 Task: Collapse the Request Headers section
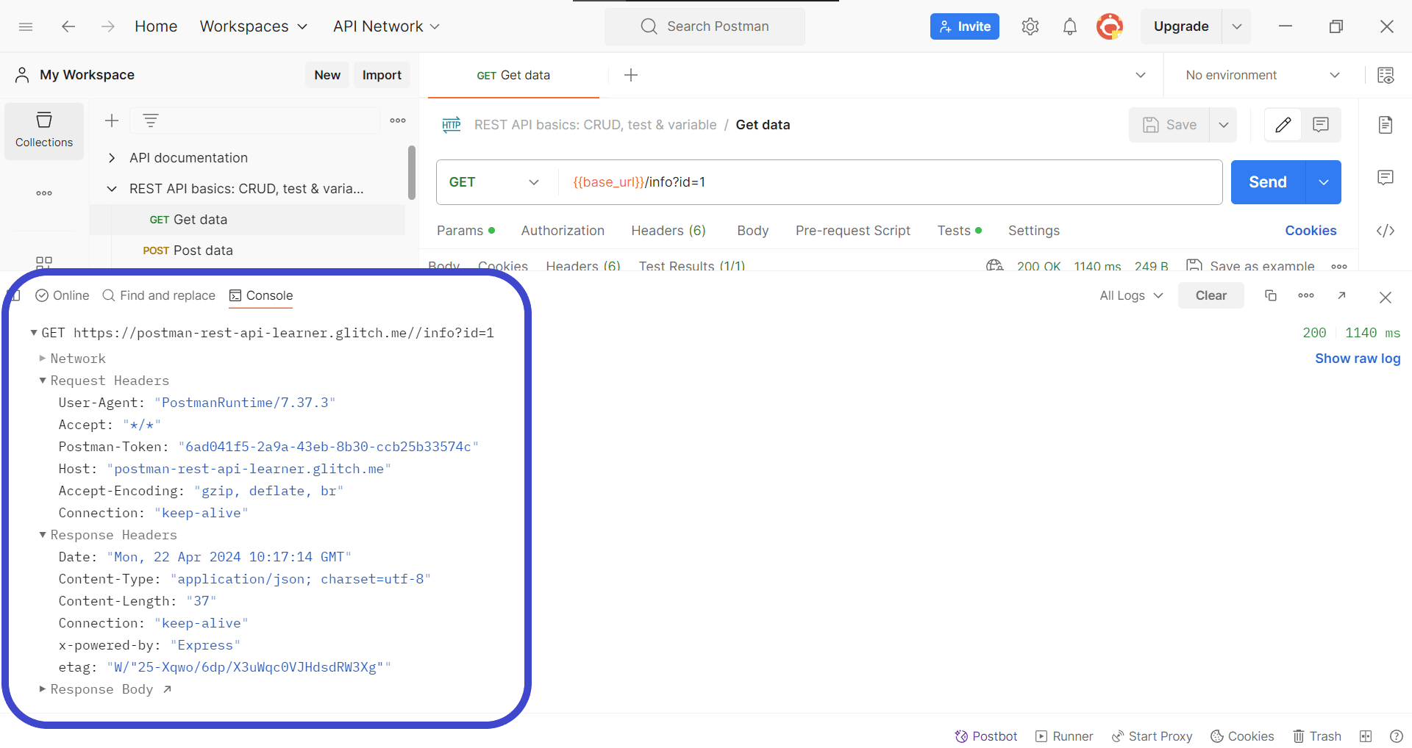(x=43, y=381)
